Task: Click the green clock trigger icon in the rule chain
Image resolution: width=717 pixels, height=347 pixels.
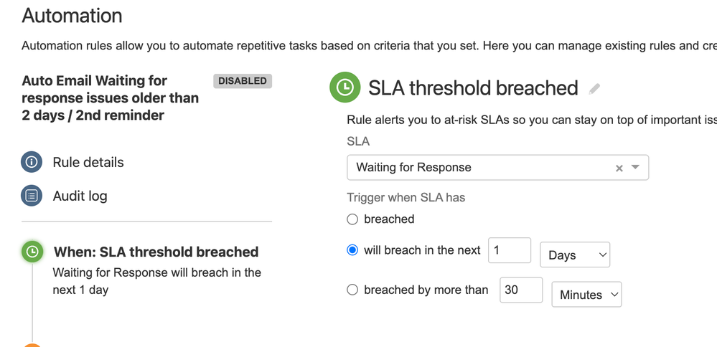Action: tap(32, 252)
